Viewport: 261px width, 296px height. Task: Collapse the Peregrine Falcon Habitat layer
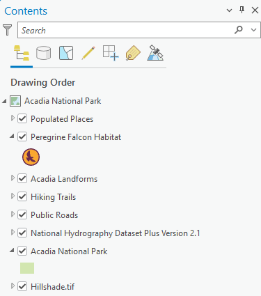coord(12,137)
